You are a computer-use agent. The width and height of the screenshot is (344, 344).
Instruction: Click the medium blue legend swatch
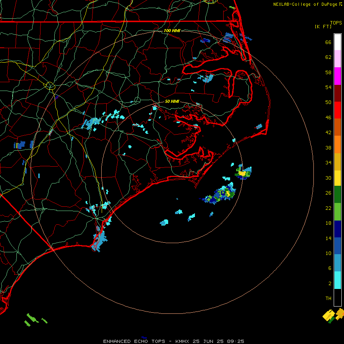click(x=338, y=246)
